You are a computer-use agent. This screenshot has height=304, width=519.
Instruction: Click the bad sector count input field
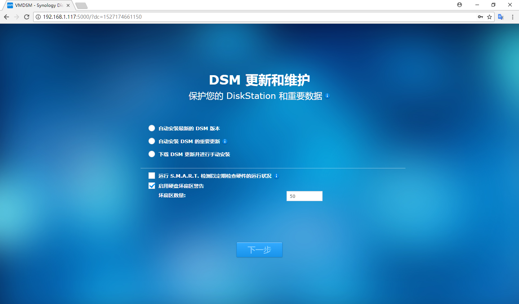pyautogui.click(x=305, y=196)
